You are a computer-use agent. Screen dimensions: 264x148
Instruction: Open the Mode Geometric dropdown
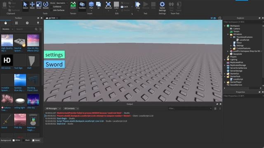pos(61,3)
